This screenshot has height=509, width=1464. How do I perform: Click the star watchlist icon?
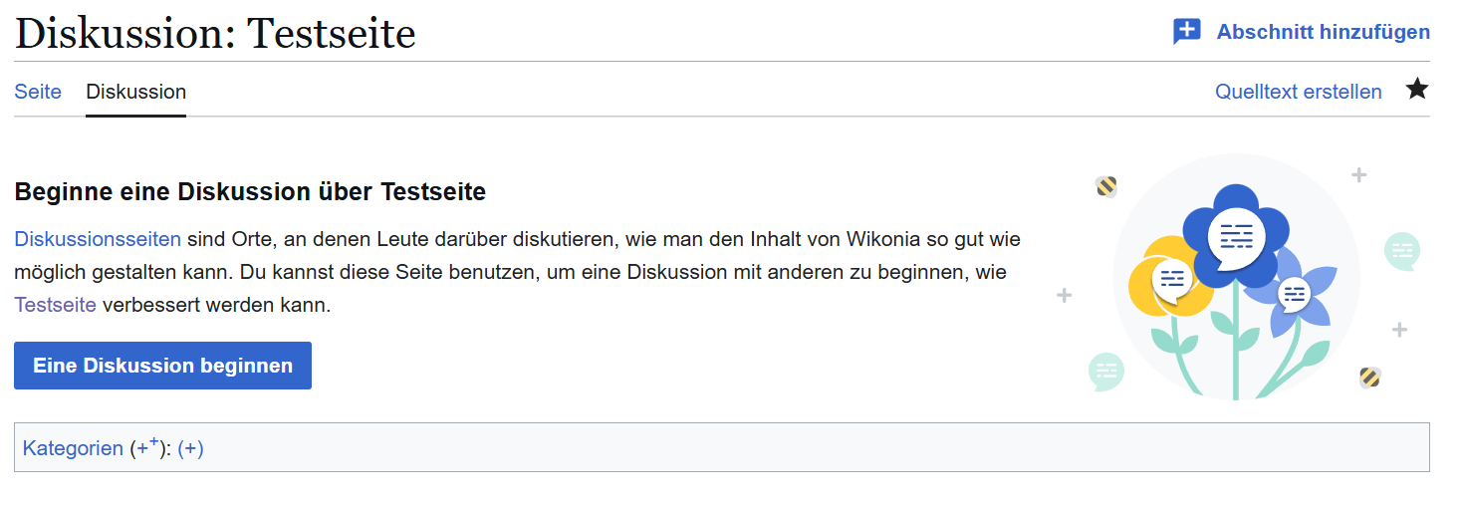pyautogui.click(x=1416, y=90)
